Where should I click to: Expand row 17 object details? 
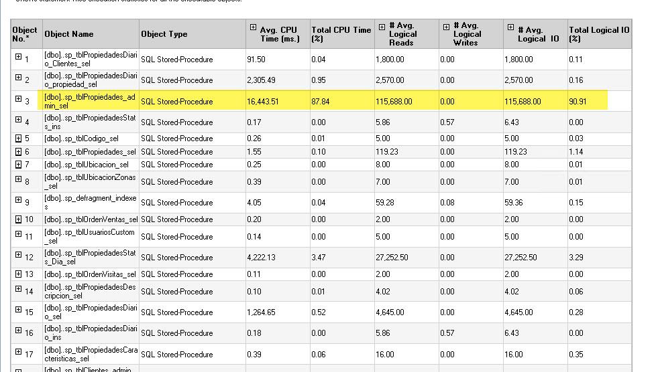pyautogui.click(x=19, y=353)
